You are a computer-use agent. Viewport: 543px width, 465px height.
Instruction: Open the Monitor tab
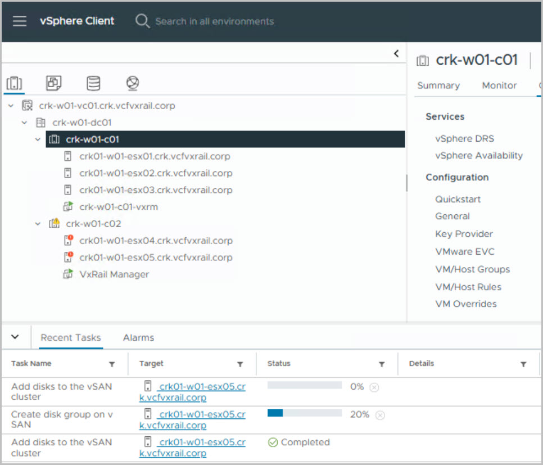coord(499,85)
